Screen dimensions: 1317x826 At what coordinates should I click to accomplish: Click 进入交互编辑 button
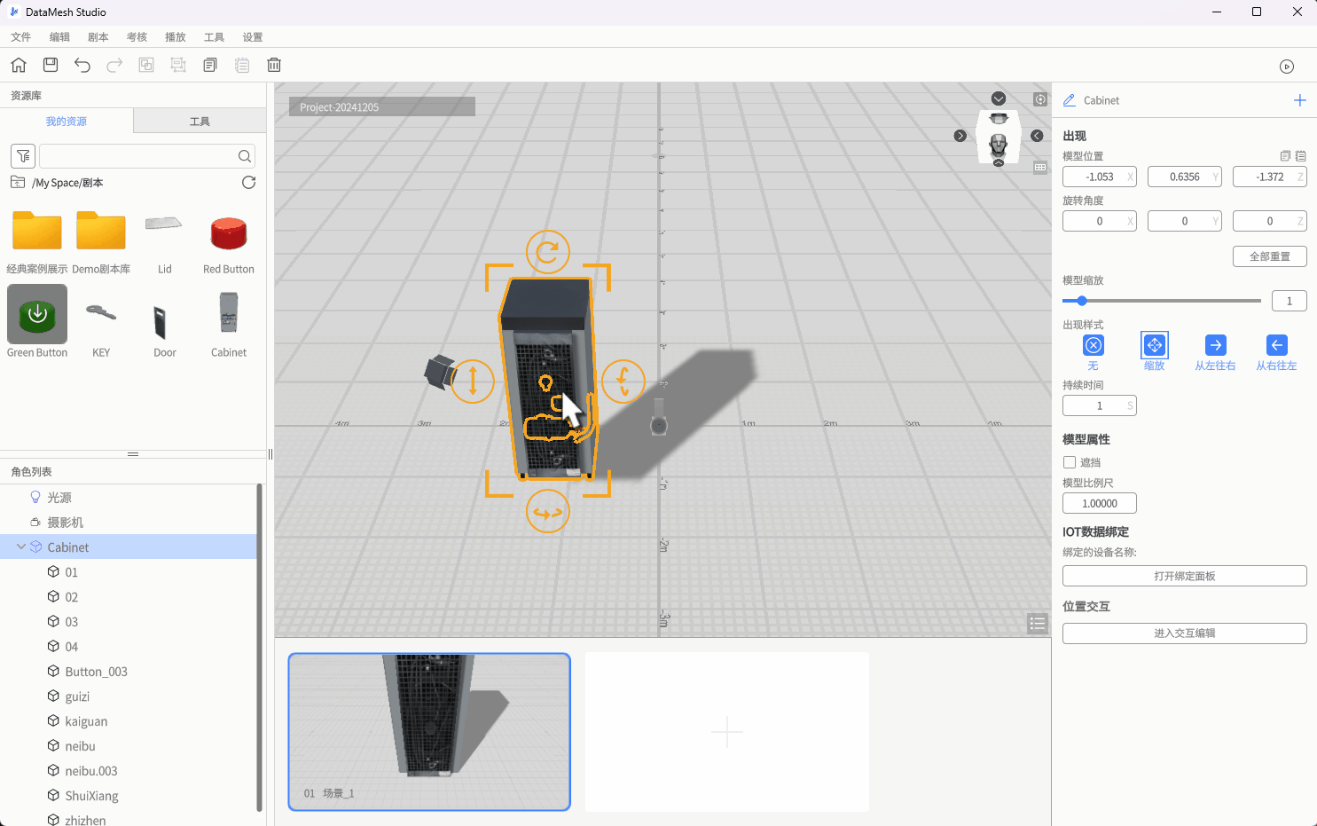(1185, 633)
